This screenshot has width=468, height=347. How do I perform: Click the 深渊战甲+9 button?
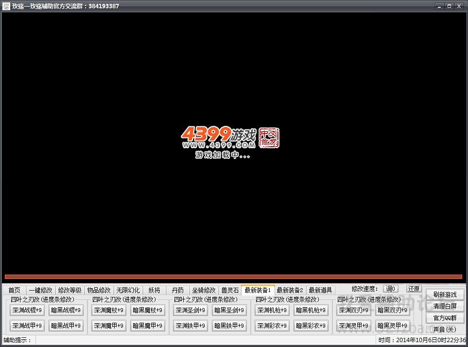tap(27, 326)
